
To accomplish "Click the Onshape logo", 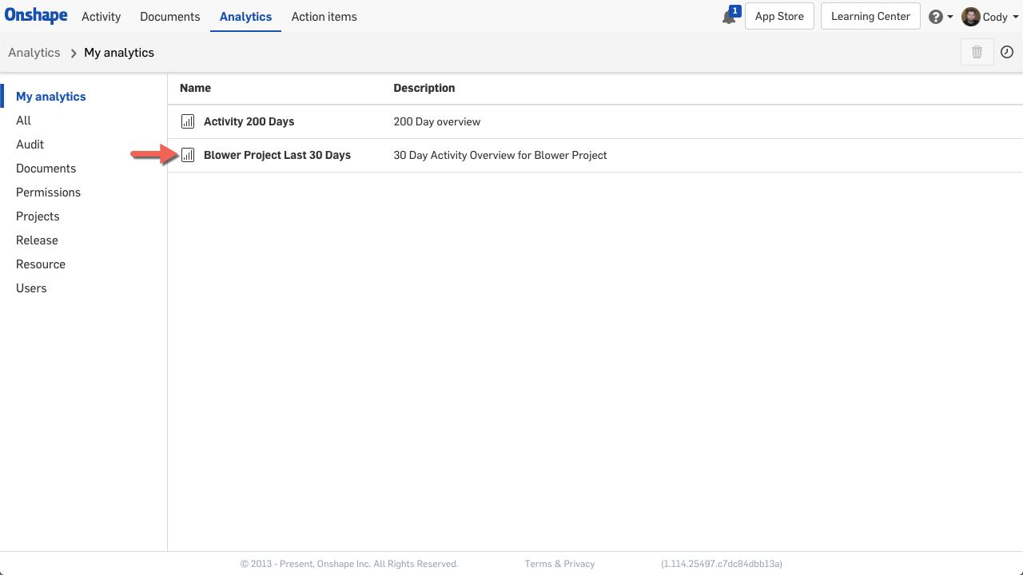I will (x=36, y=16).
